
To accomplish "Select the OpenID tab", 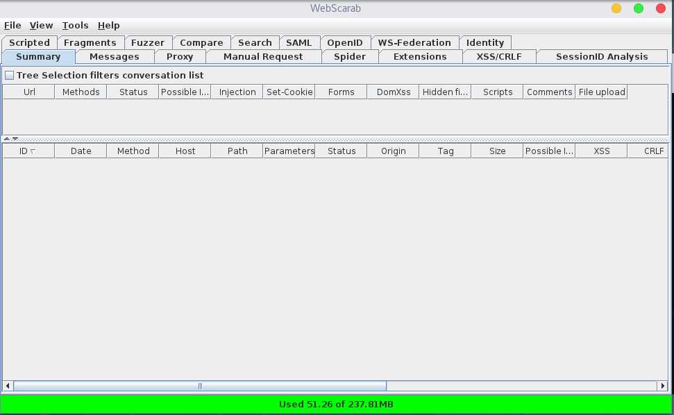I will (x=345, y=42).
